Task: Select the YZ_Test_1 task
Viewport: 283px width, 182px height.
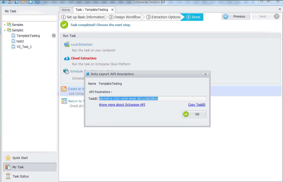Action: (x=24, y=47)
